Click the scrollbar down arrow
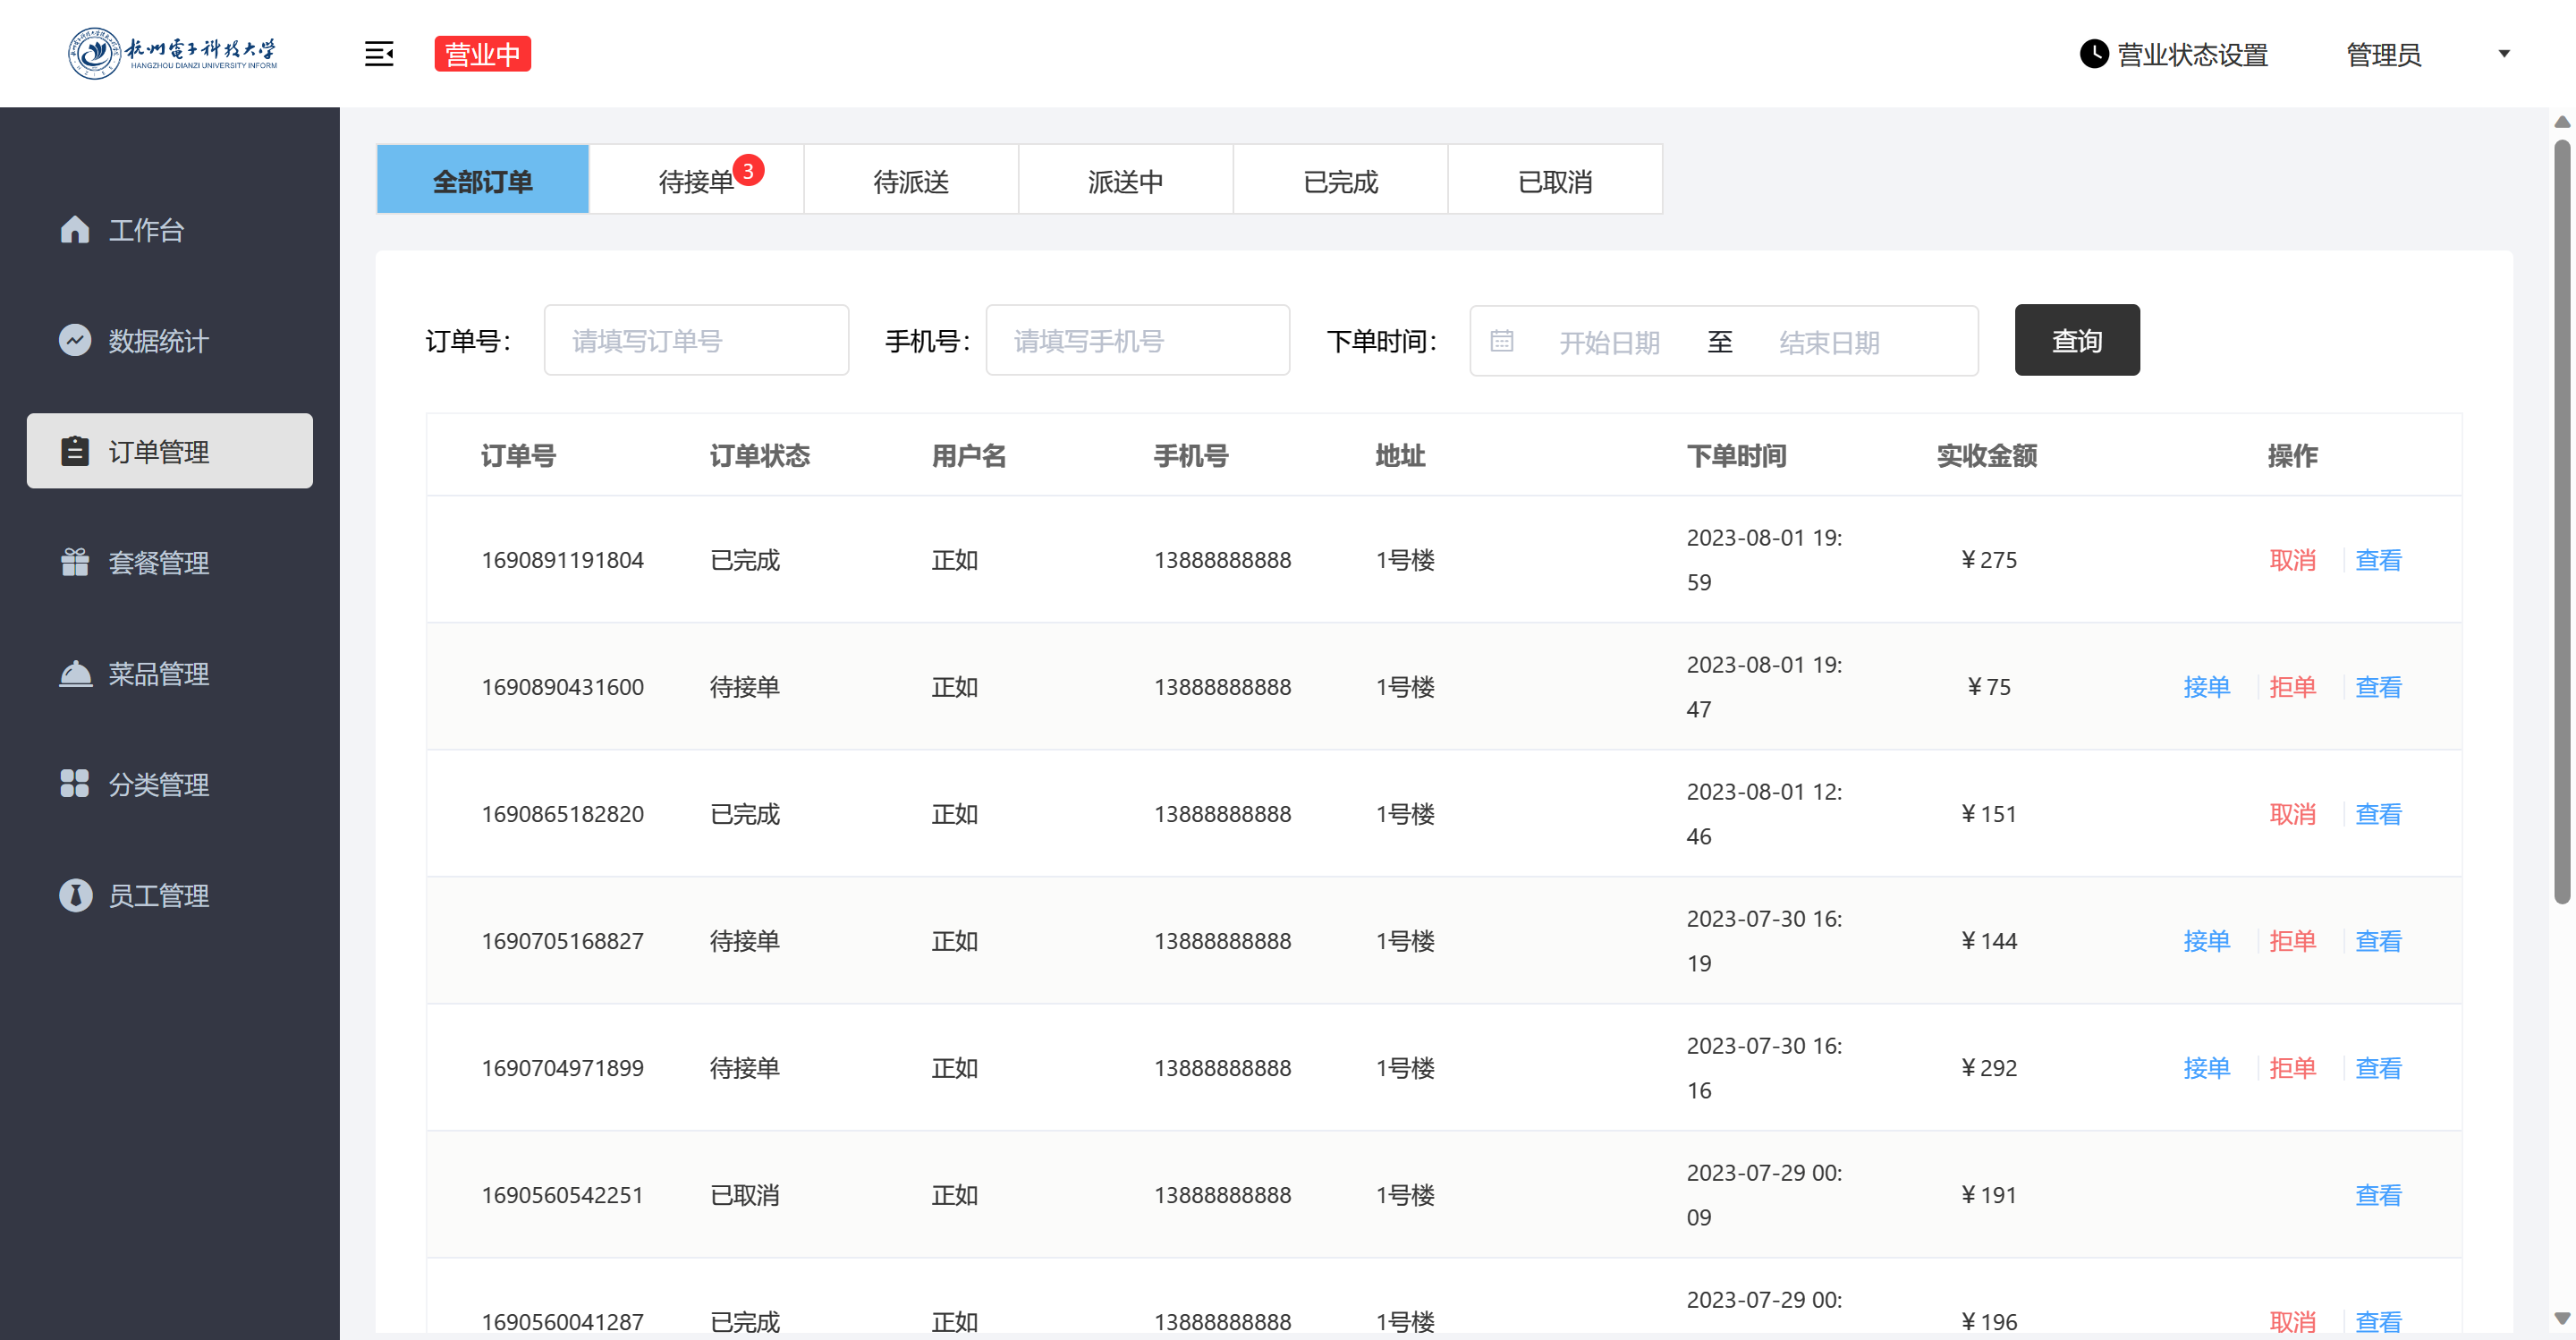 tap(2562, 1318)
